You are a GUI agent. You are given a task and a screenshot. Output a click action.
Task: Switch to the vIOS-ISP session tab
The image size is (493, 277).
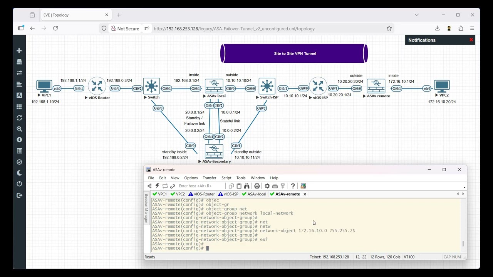(x=228, y=194)
